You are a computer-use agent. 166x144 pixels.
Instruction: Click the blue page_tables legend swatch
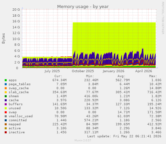[6, 84]
